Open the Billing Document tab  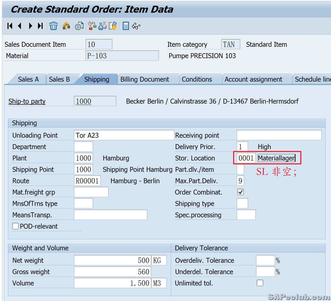pyautogui.click(x=145, y=79)
